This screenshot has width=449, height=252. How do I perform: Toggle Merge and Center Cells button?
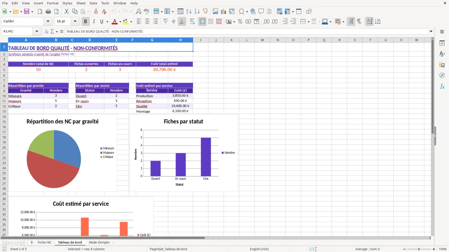click(202, 22)
